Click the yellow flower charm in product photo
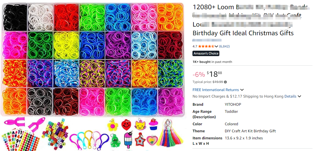316x151 pixels. (112, 125)
